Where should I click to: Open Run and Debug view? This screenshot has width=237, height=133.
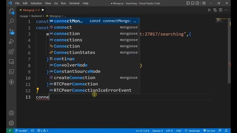tap(11, 41)
